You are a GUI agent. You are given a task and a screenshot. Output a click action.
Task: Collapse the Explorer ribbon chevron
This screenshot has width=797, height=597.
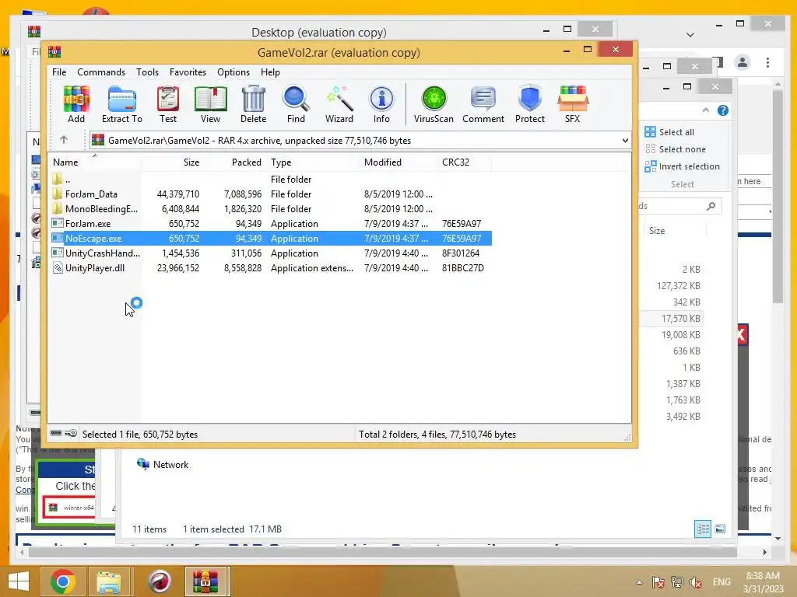point(705,110)
